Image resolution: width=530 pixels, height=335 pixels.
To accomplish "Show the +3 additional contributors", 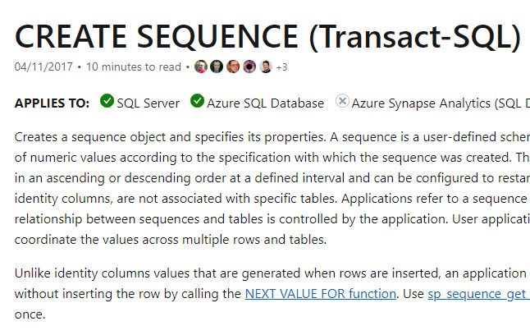I will click(281, 67).
